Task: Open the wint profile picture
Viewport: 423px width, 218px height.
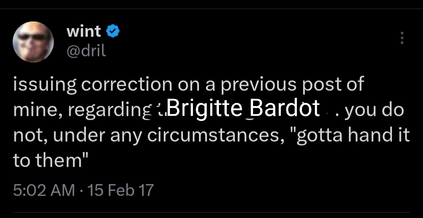Action: [33, 42]
